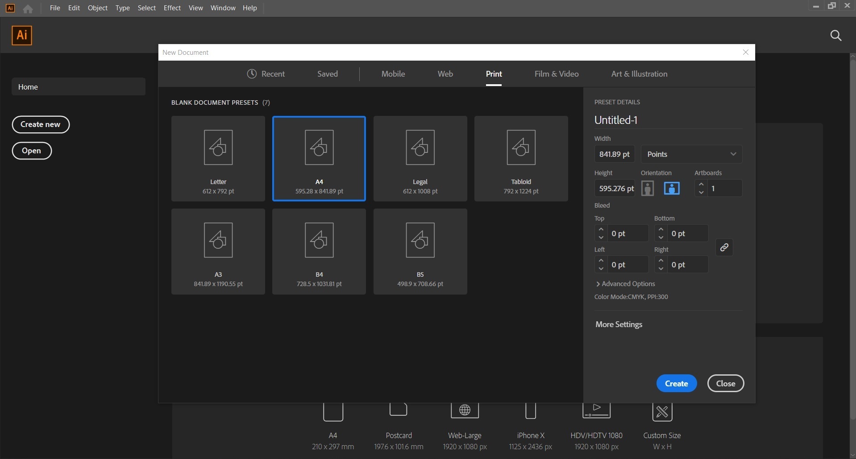The height and width of the screenshot is (459, 856).
Task: Click the Close button in dialog
Action: [x=726, y=383]
